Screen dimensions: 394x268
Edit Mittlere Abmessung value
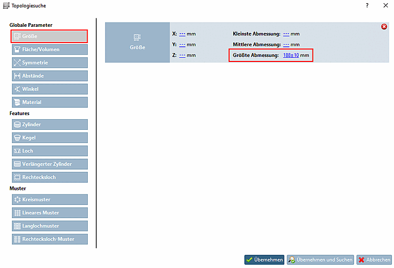(286, 45)
